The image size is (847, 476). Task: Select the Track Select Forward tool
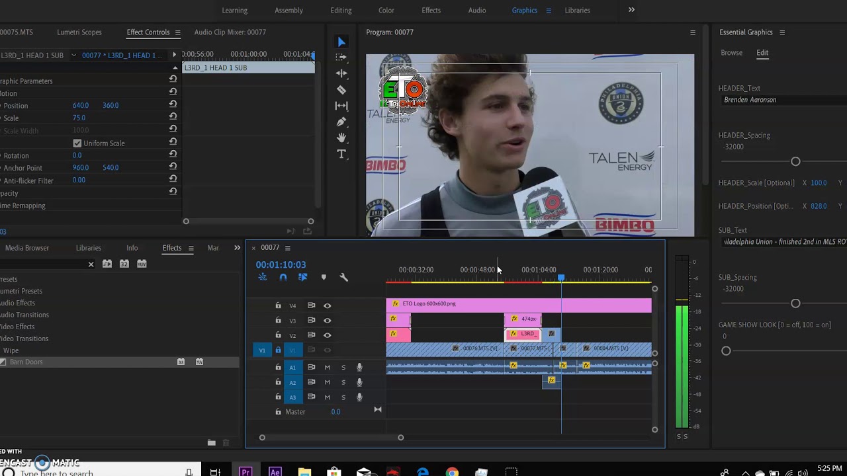(x=341, y=58)
